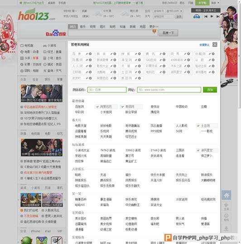Remove the 土豆网 shortcut in the grid
Screen dimensions: 241x244
pos(140,72)
